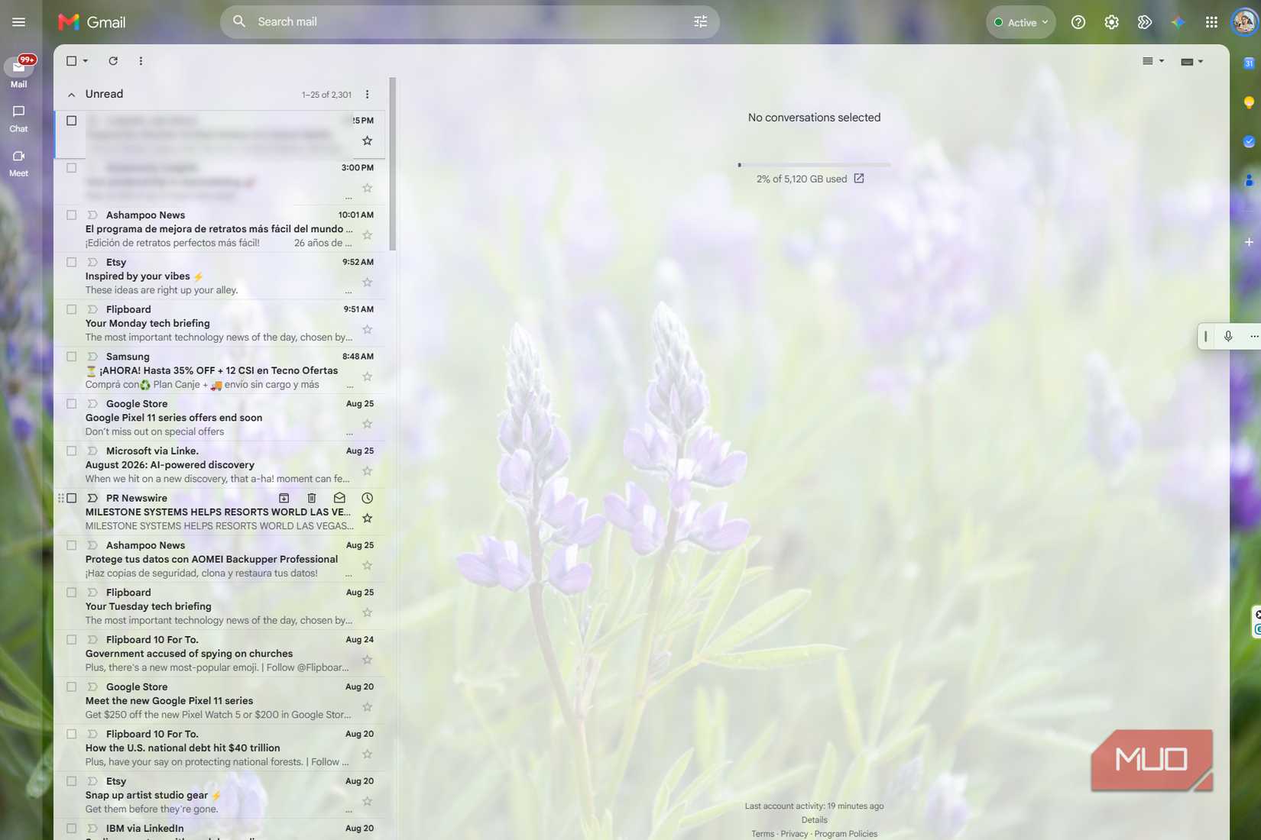Star the PR Newswire email

click(367, 519)
